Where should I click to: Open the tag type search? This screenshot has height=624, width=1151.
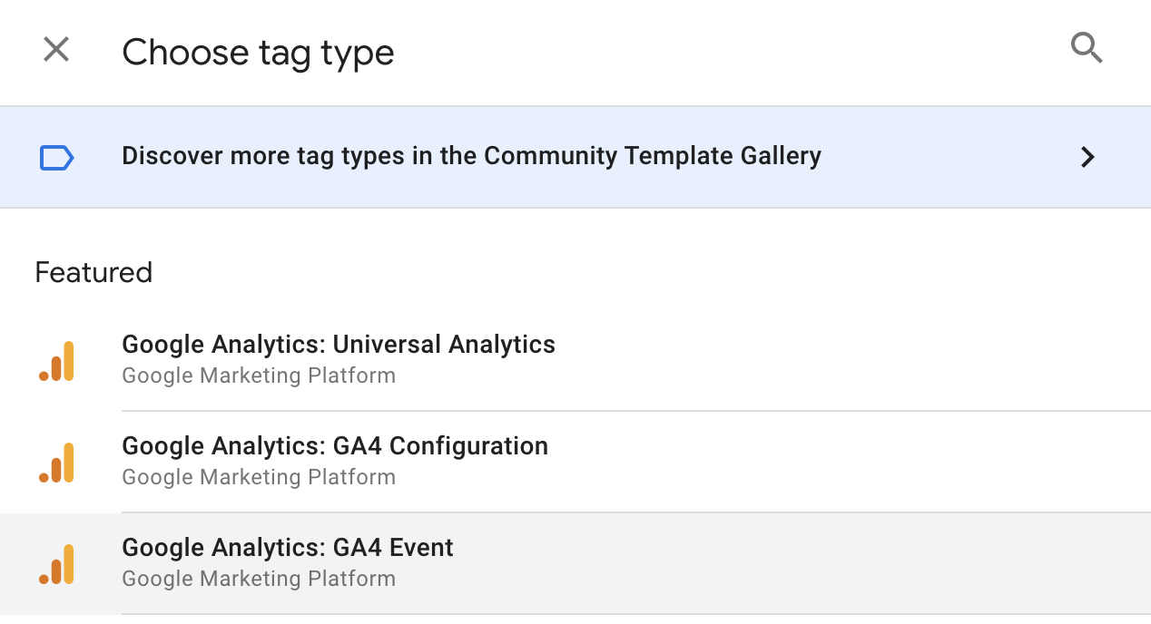coord(1087,48)
